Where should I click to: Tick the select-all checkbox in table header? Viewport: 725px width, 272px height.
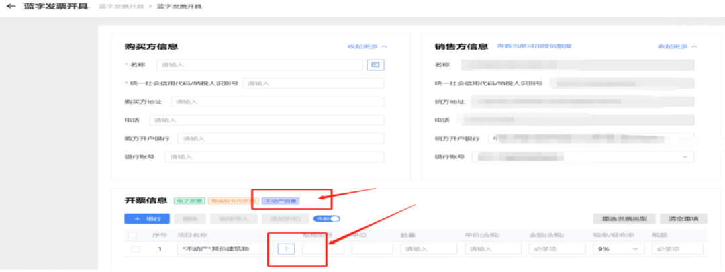[132, 235]
